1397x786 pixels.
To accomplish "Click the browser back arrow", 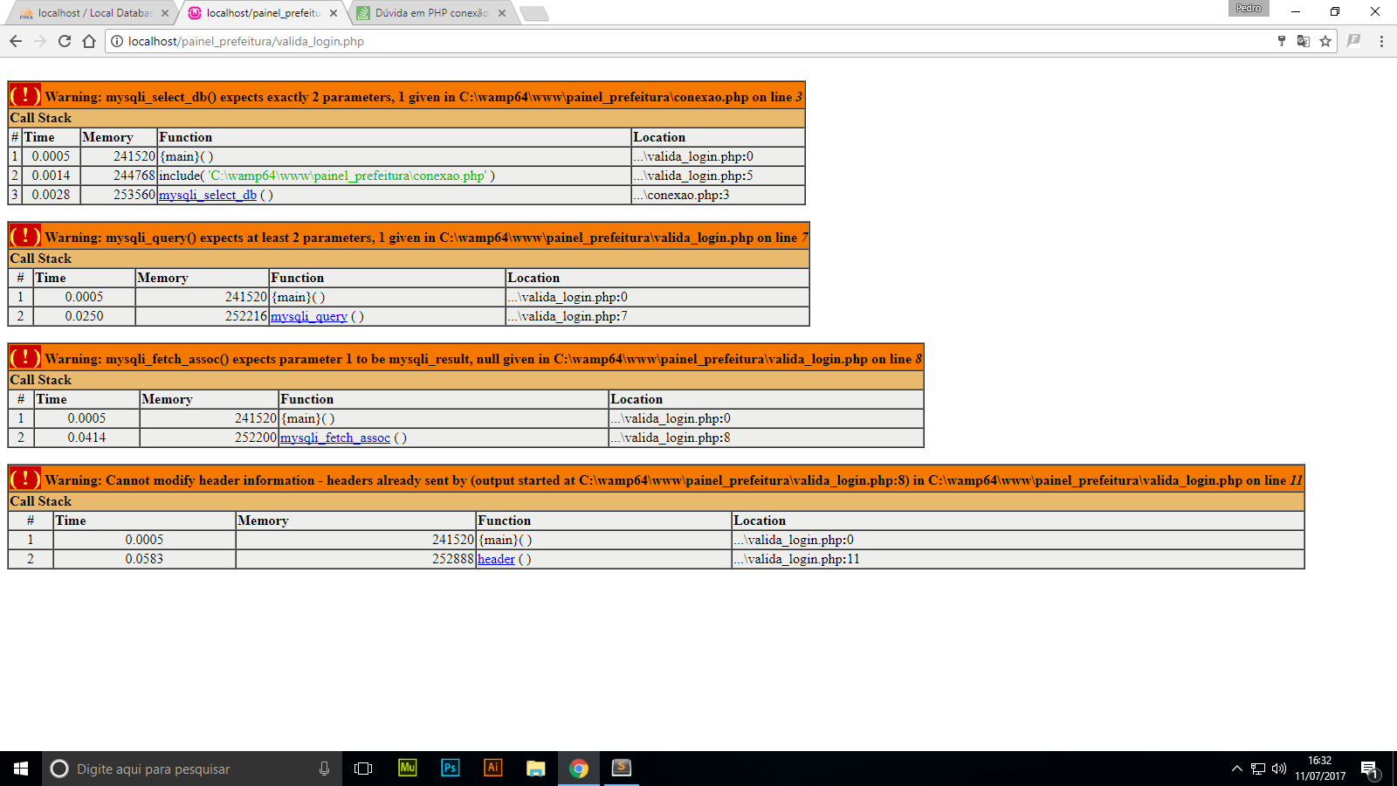I will coord(16,41).
